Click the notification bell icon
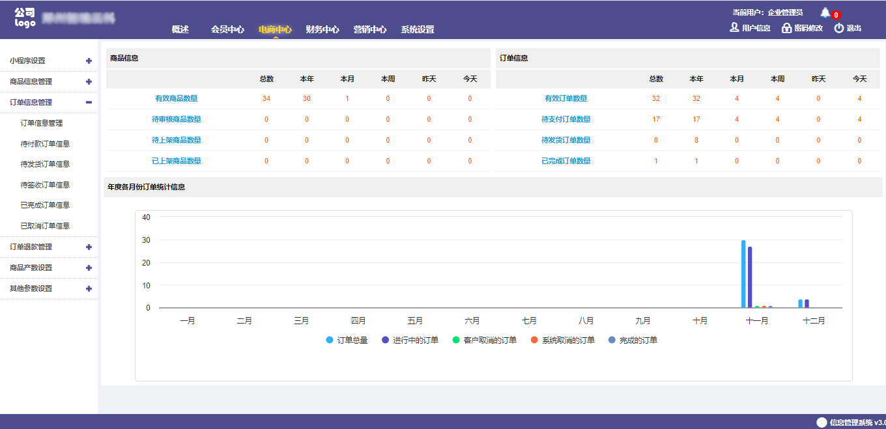The height and width of the screenshot is (429, 886). pyautogui.click(x=825, y=12)
